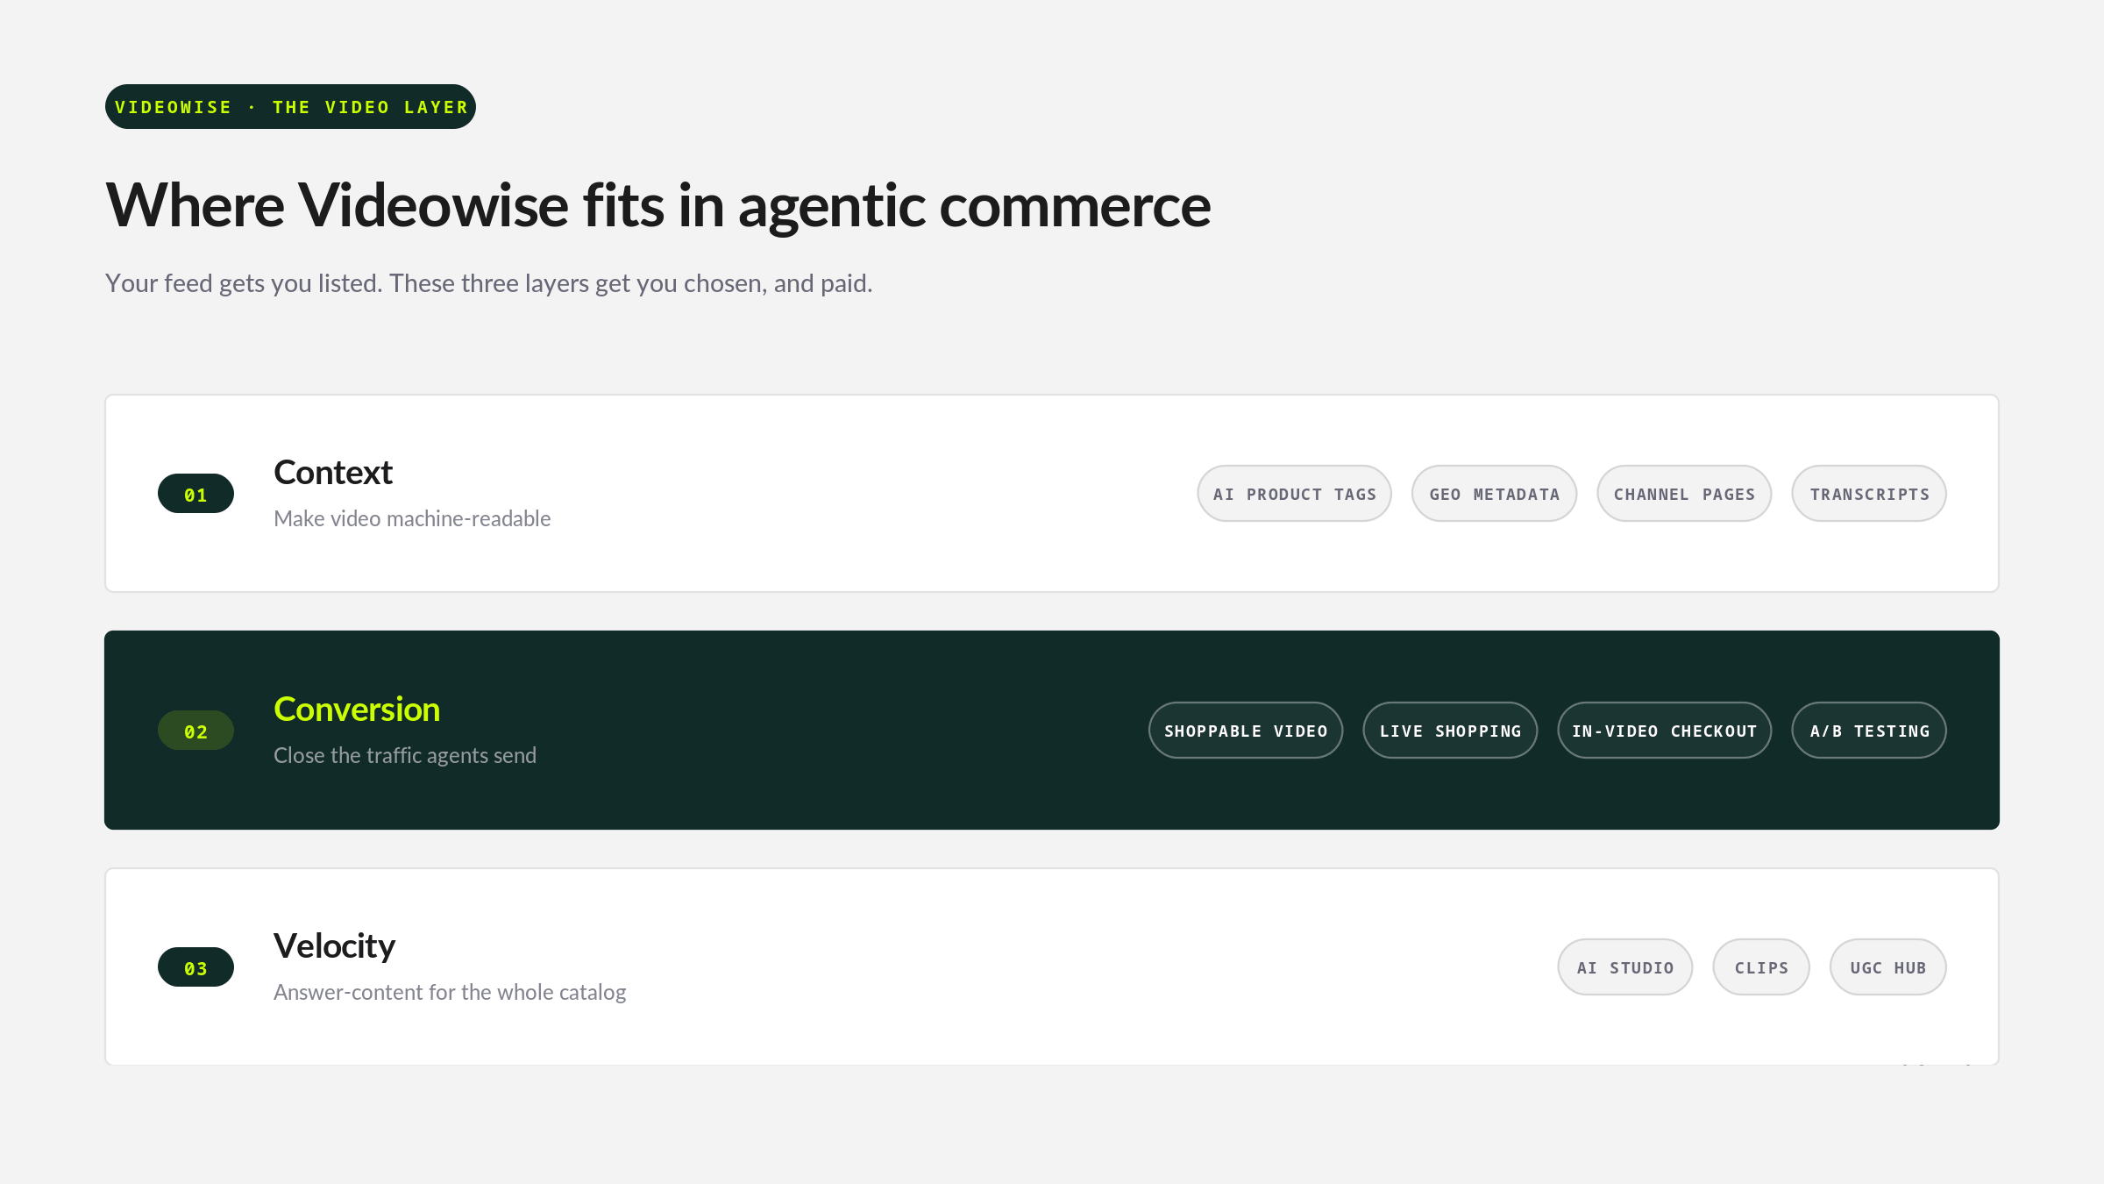Open the Channel Pages pill
The image size is (2104, 1184).
pyautogui.click(x=1684, y=494)
